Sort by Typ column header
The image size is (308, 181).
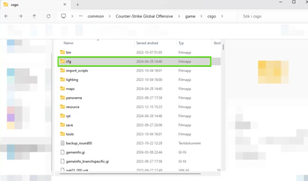click(181, 43)
